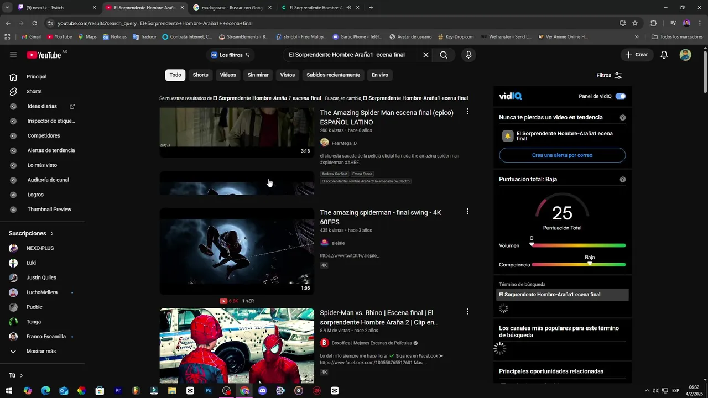Go to YouTube home via logo

point(44,55)
